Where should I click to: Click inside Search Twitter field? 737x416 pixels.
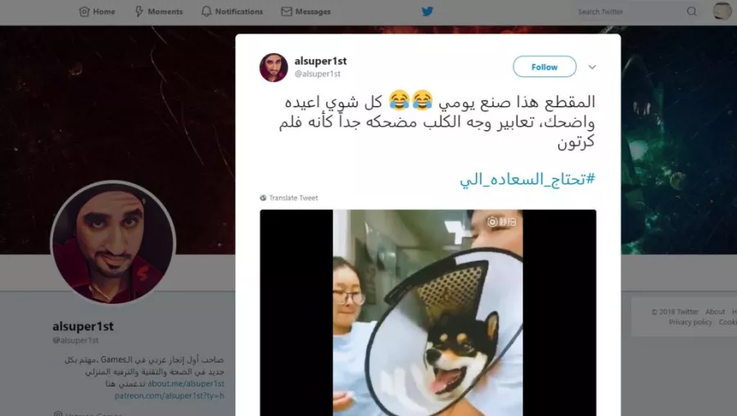coord(630,11)
